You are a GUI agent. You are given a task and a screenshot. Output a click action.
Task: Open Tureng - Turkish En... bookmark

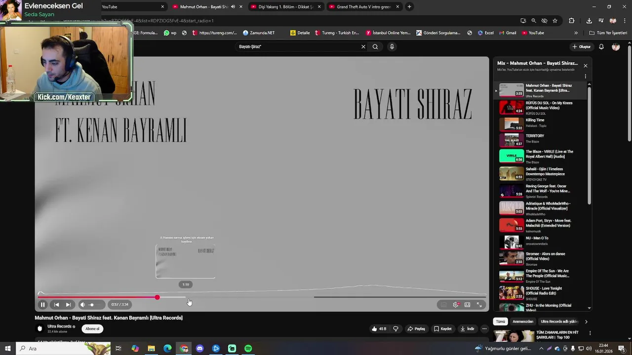337,33
